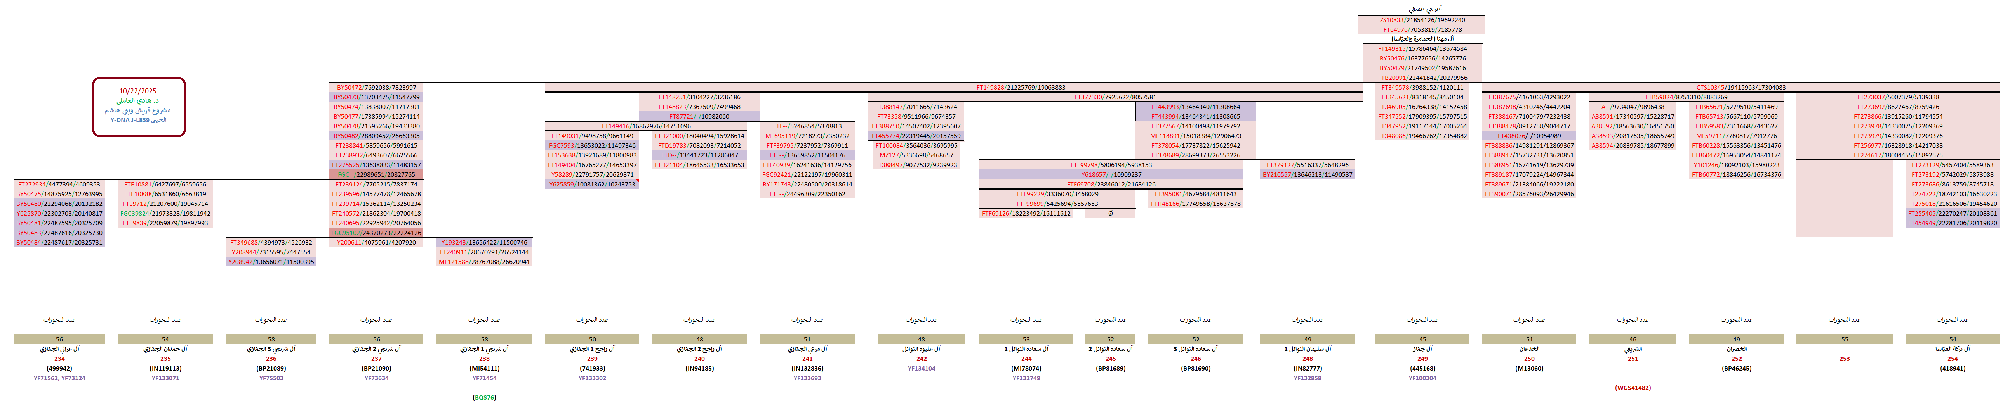The height and width of the screenshot is (407, 2010).
Task: Click the YF75503 link under column 236
Action: point(271,378)
